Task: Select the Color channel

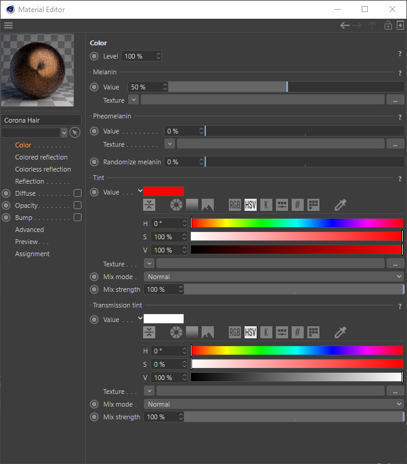Action: [23, 145]
